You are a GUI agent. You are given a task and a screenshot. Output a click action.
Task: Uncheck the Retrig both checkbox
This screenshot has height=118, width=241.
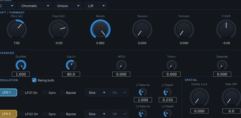tap(34, 80)
